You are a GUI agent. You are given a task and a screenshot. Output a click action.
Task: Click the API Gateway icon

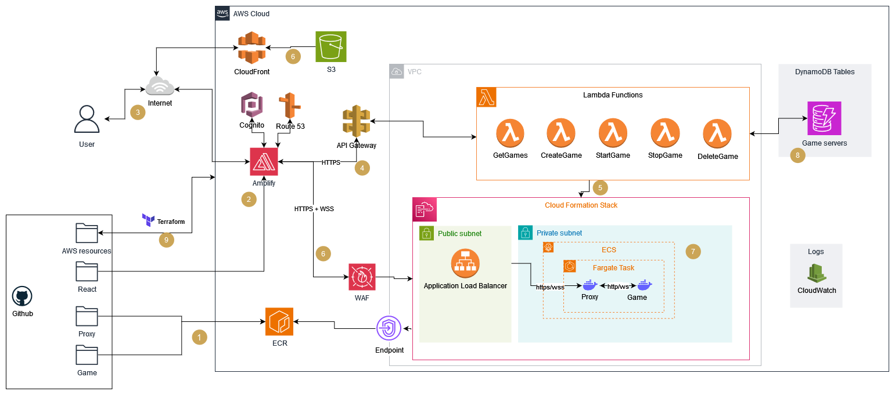click(356, 121)
